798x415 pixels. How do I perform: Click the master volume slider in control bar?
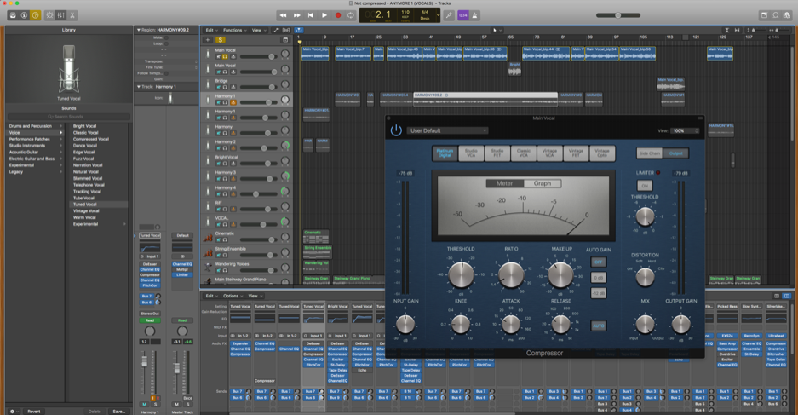617,15
